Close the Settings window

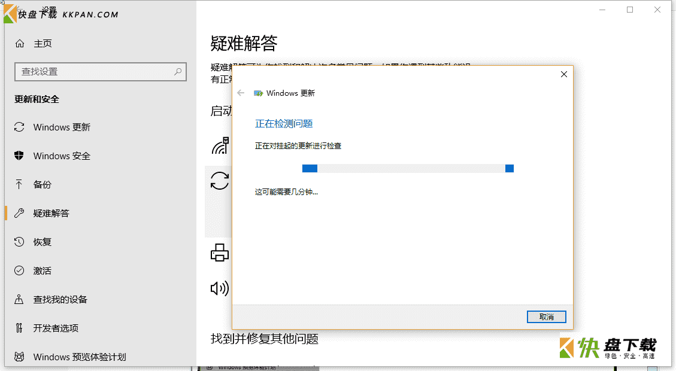(657, 10)
